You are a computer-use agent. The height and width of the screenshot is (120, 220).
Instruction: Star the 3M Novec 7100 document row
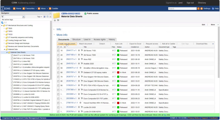(79, 50)
